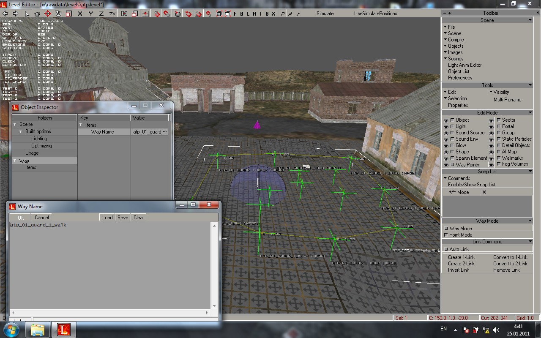The height and width of the screenshot is (338, 541).
Task: Select Lighting in the Folders tree
Action: pos(39,139)
